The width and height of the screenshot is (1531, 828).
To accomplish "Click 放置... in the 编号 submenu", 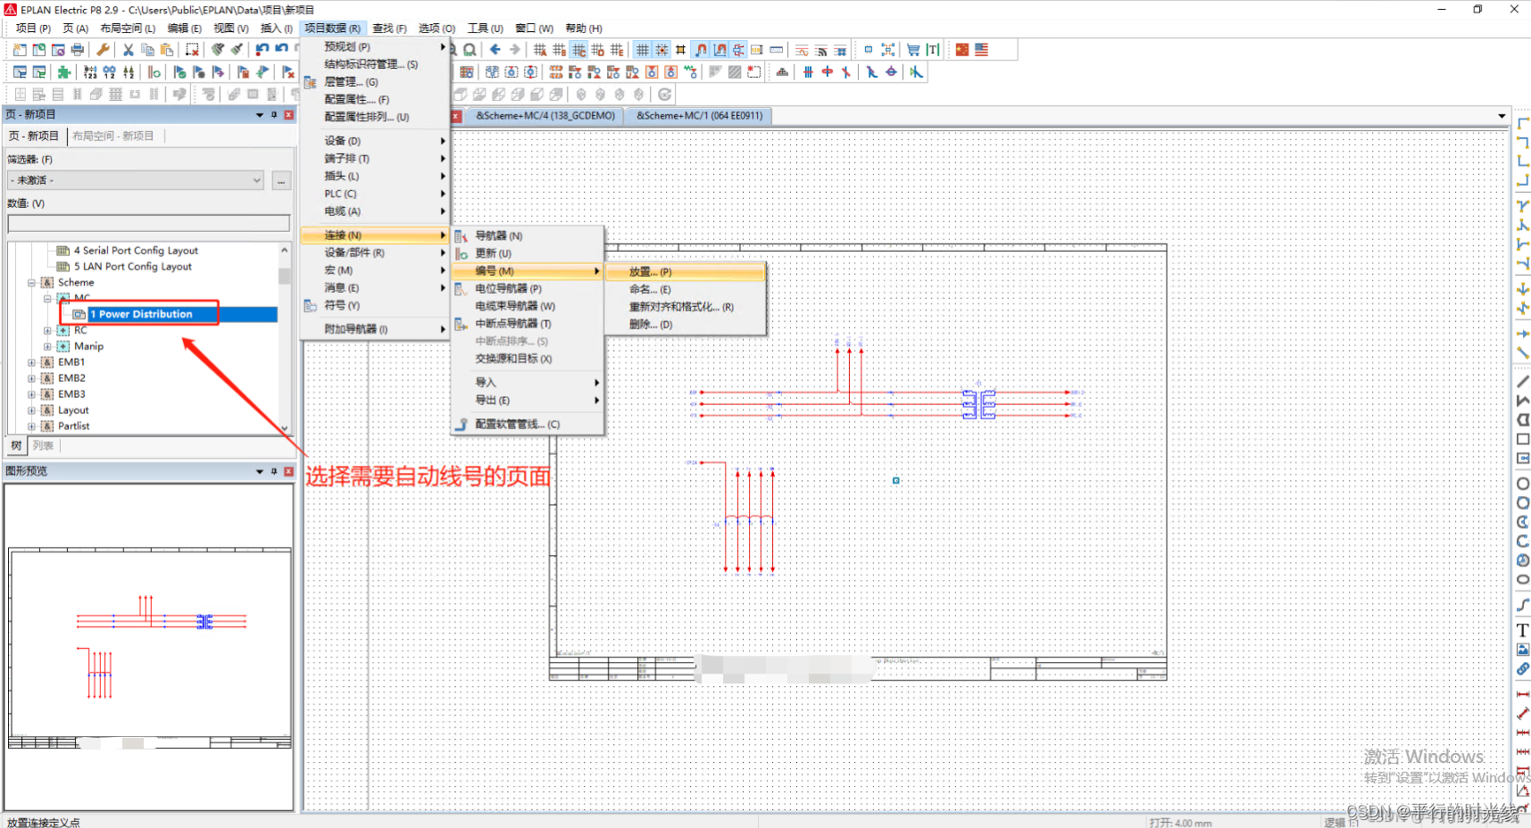I will click(x=685, y=272).
